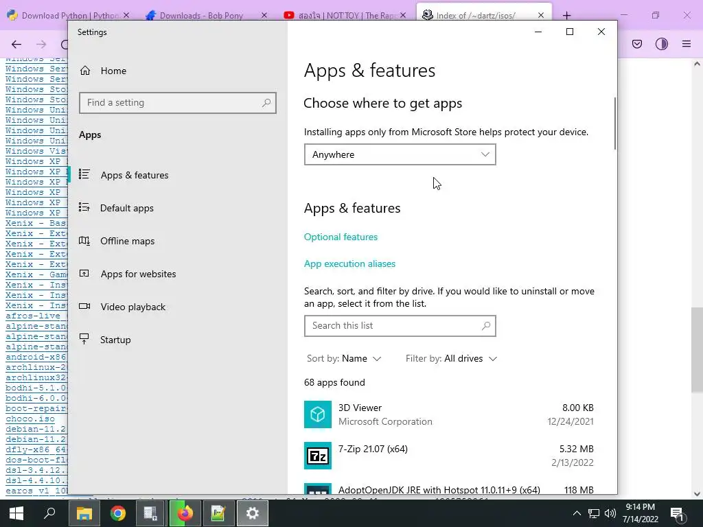Select 7-Zip 21.07 (x64) app icon
The height and width of the screenshot is (527, 703).
[318, 456]
